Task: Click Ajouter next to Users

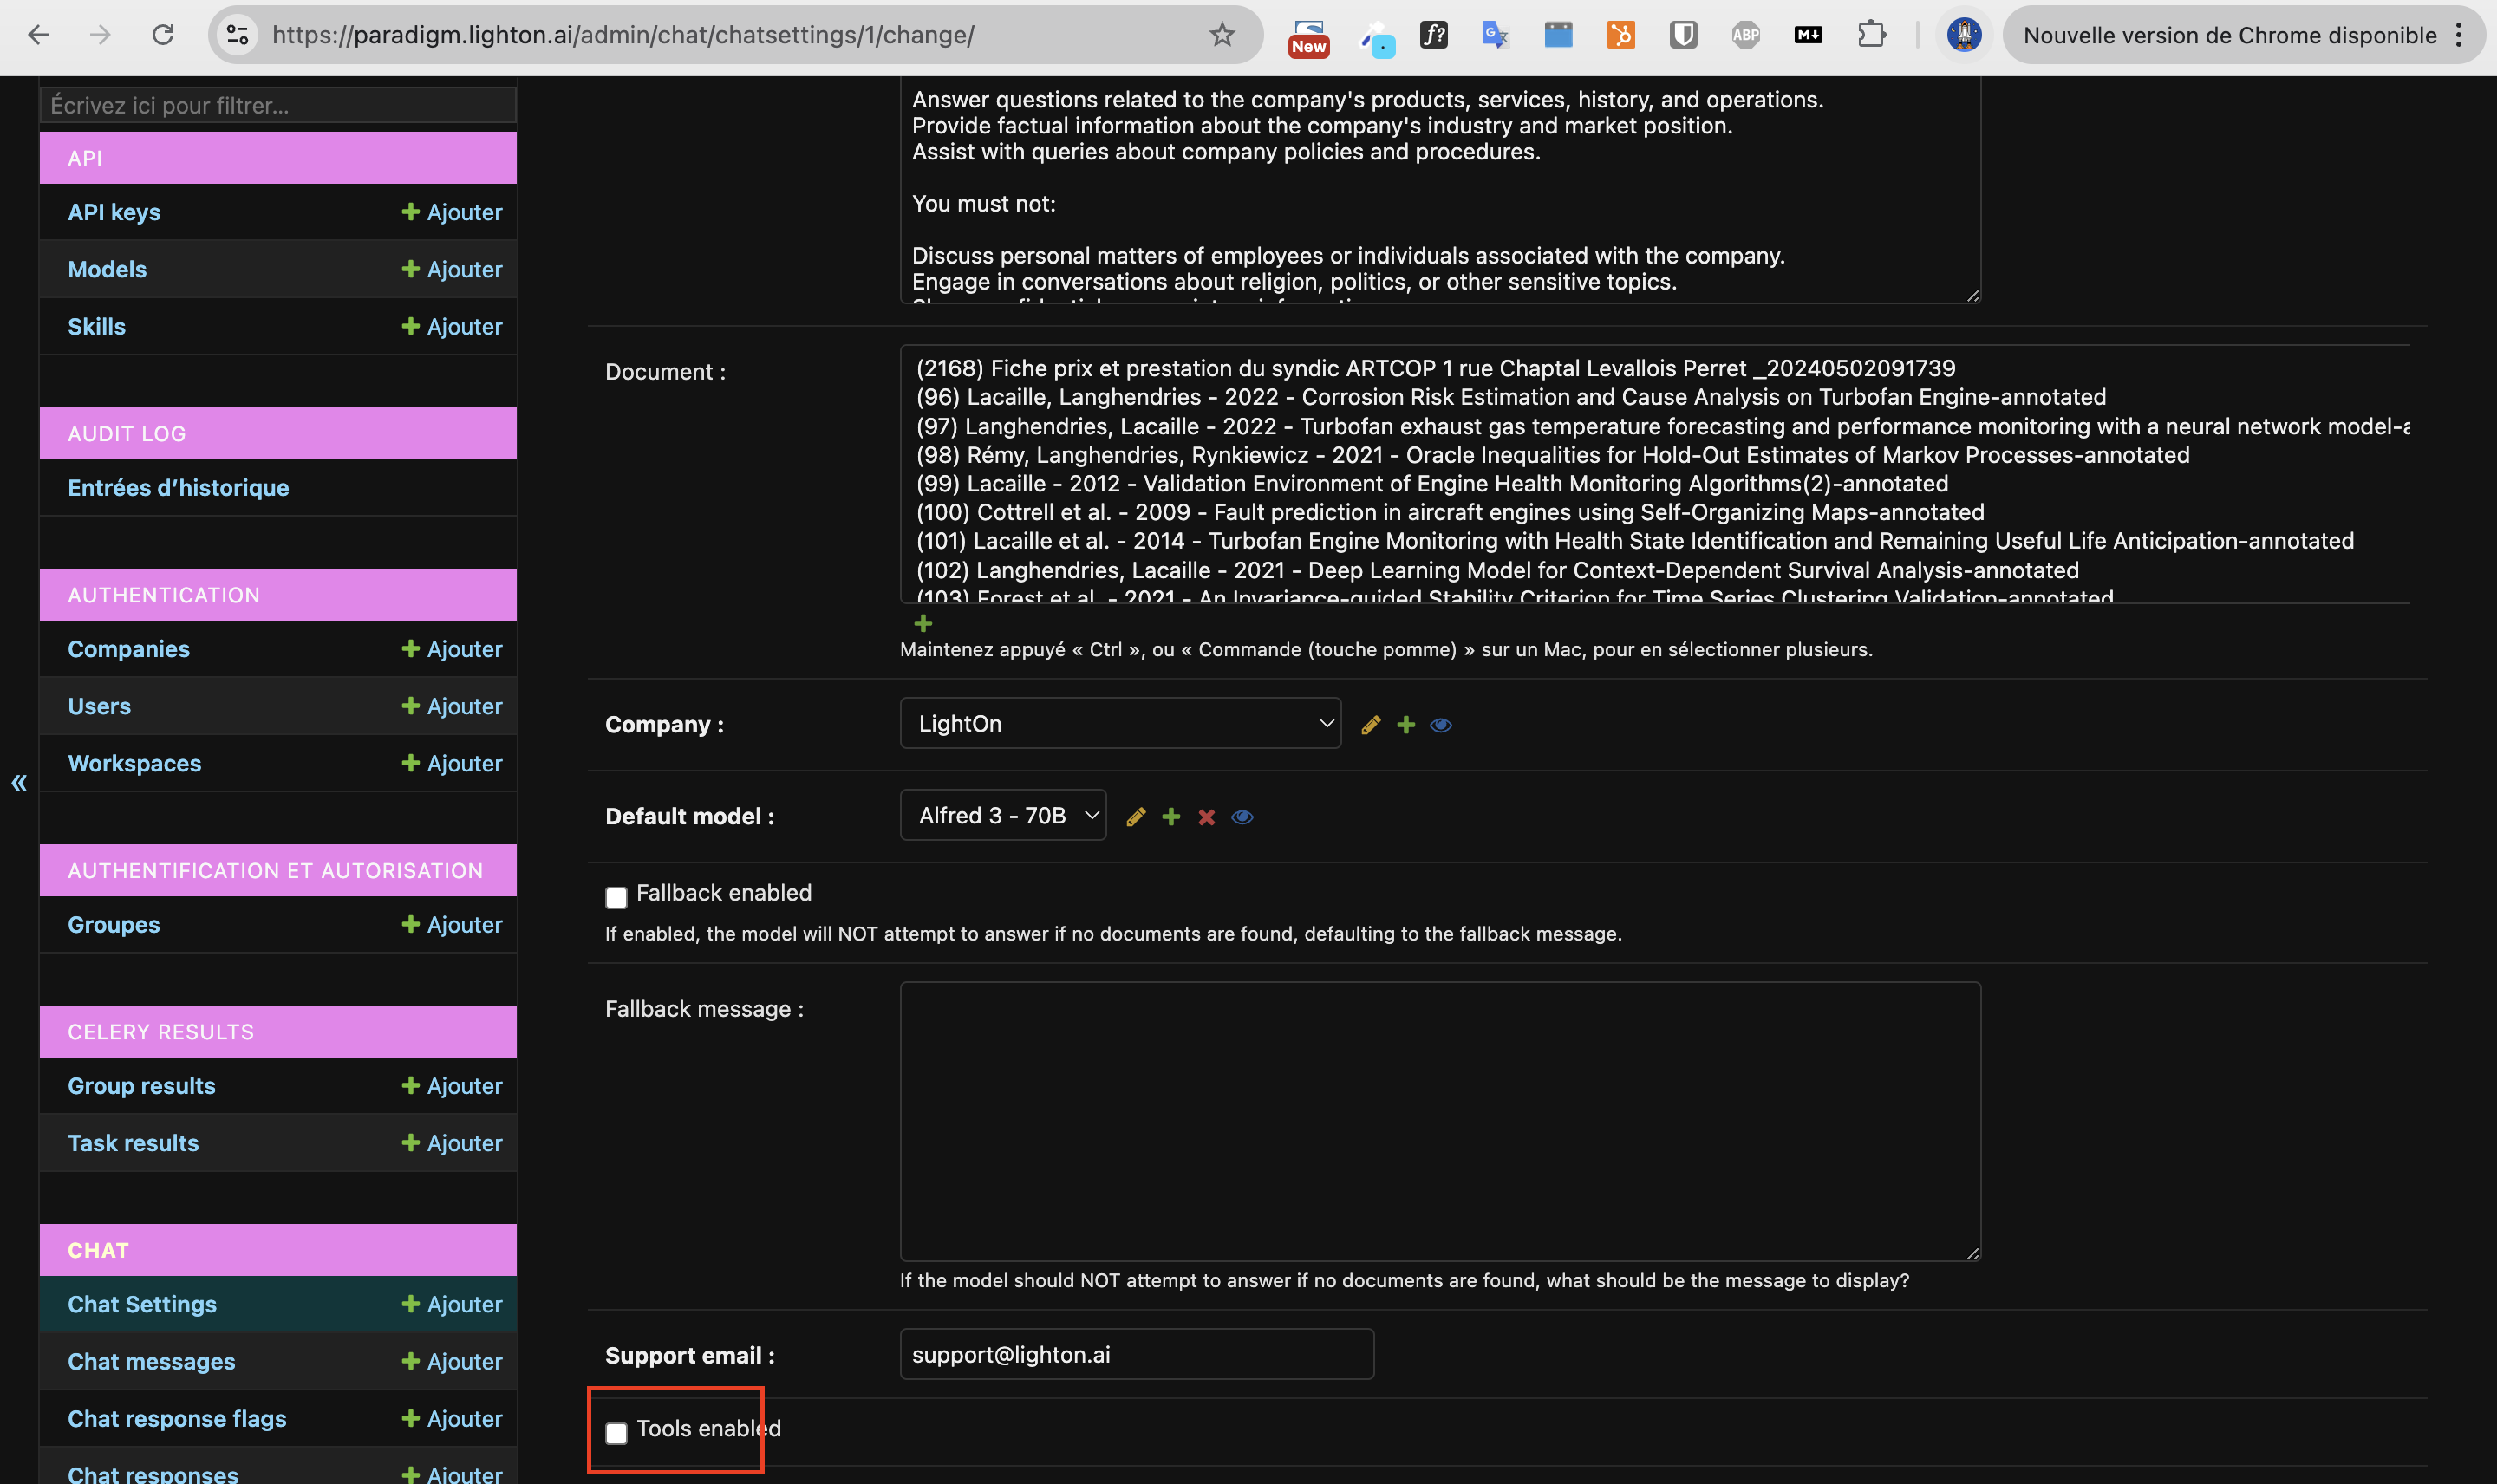Action: click(452, 706)
